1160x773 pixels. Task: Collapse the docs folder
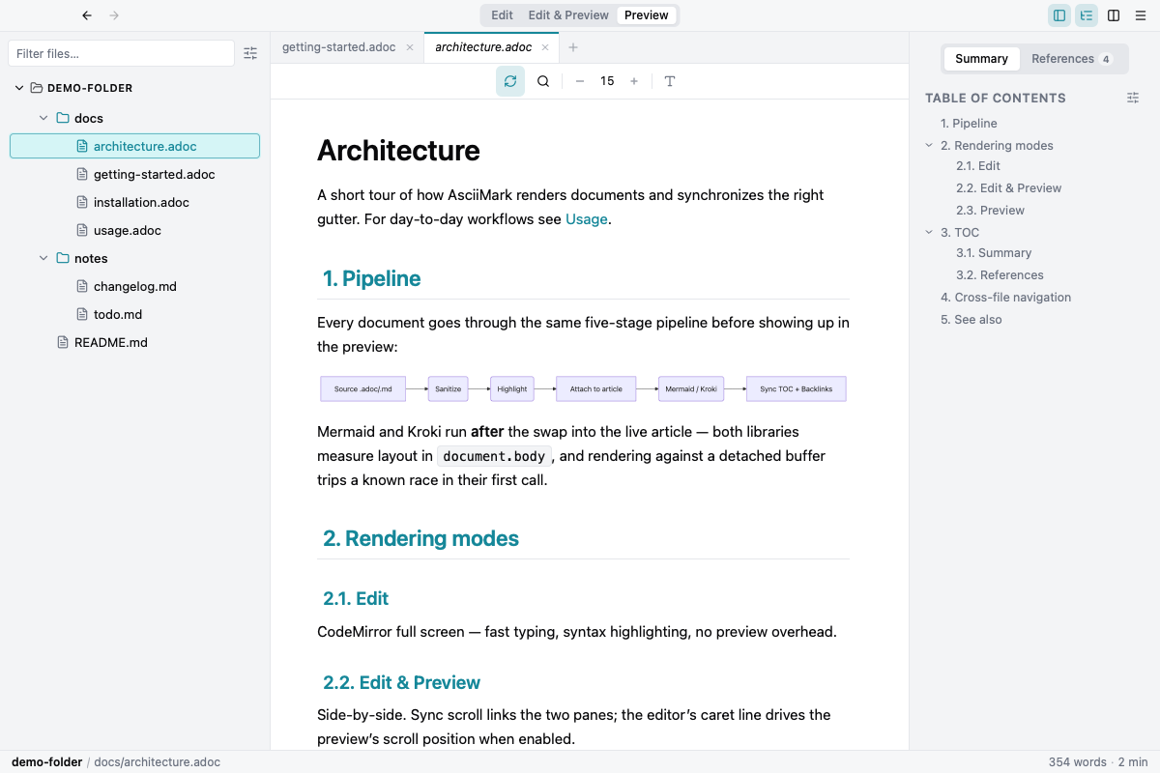43,118
